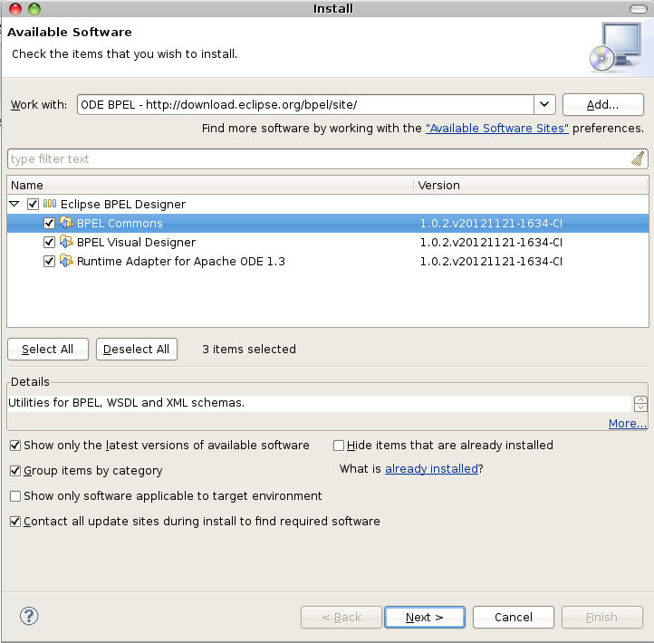This screenshot has height=643, width=654.
Task: Open the Available Software Sites link
Action: click(x=496, y=128)
